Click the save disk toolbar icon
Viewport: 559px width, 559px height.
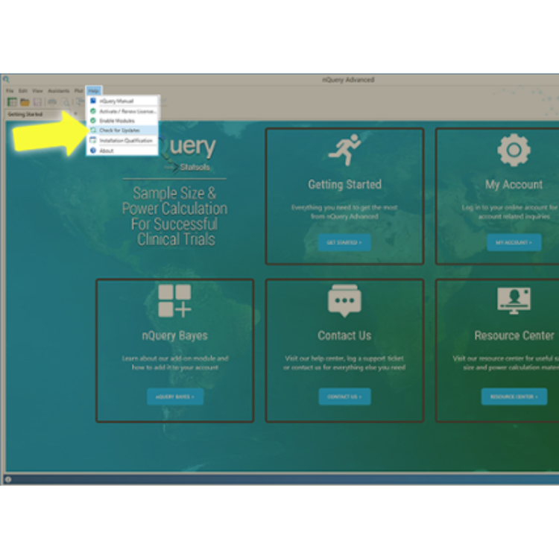pos(37,102)
